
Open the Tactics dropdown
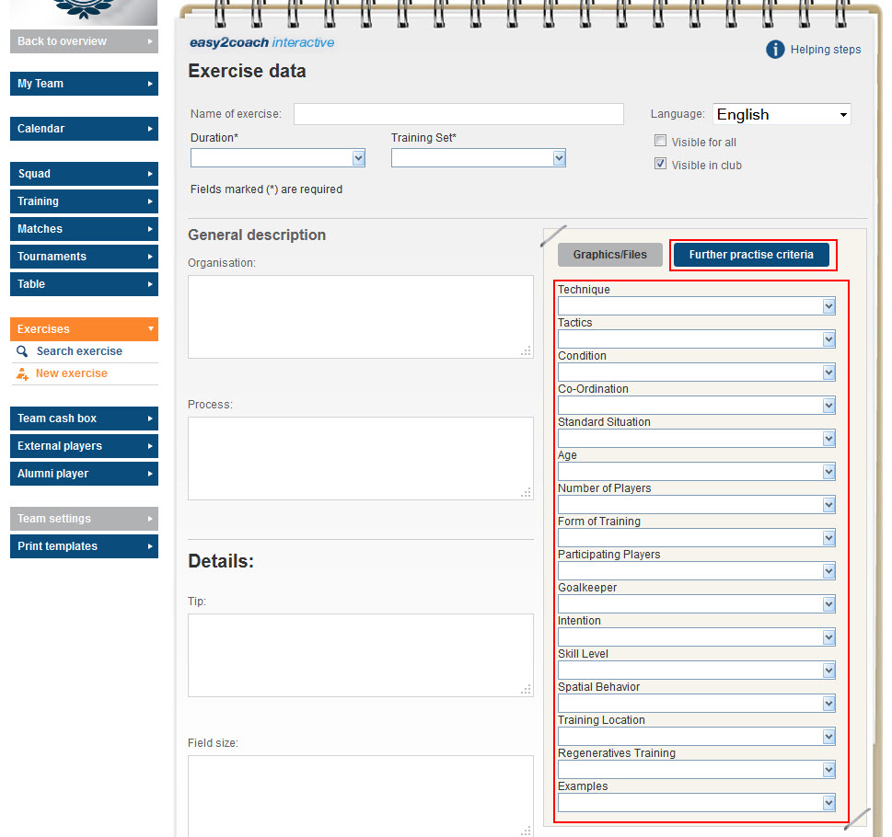696,339
